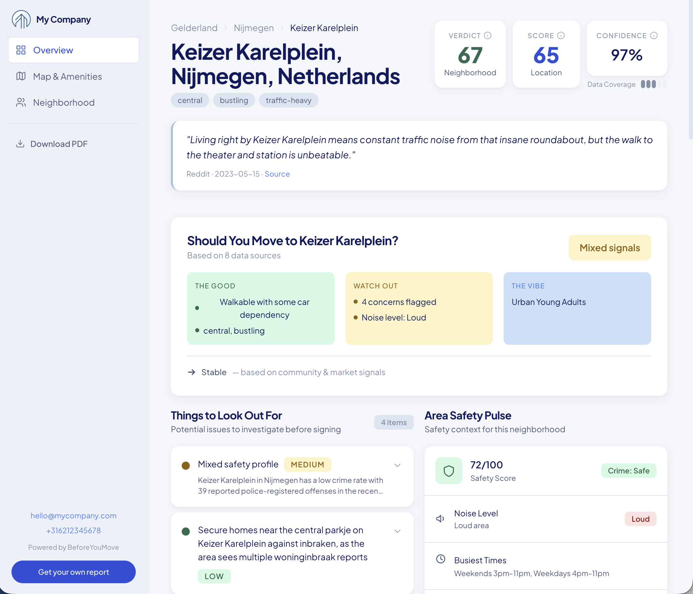Open the Verdict info icon

[x=487, y=35]
